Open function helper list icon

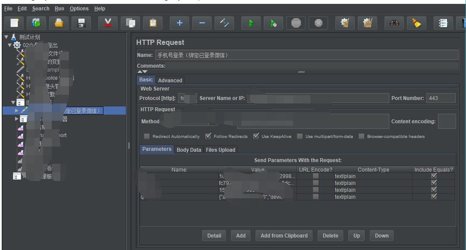coord(443,23)
